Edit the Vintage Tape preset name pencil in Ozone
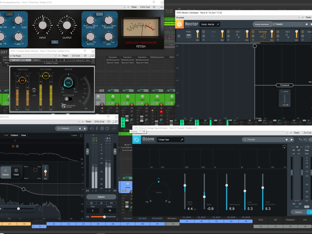Viewport: 312px width, 234px height. tap(182, 140)
